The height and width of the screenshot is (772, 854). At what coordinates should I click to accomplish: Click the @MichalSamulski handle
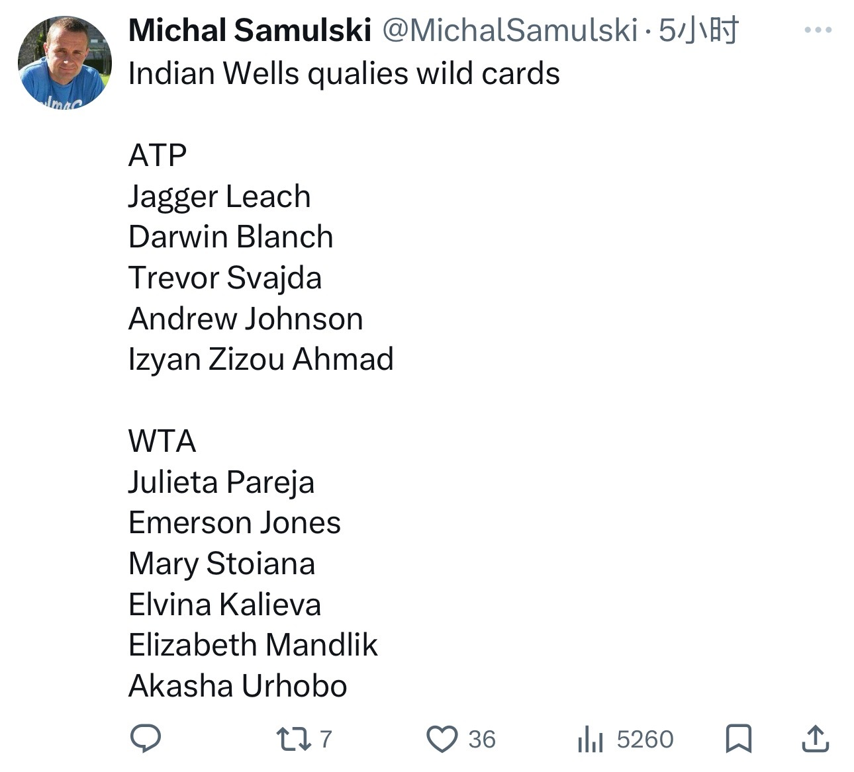click(510, 30)
